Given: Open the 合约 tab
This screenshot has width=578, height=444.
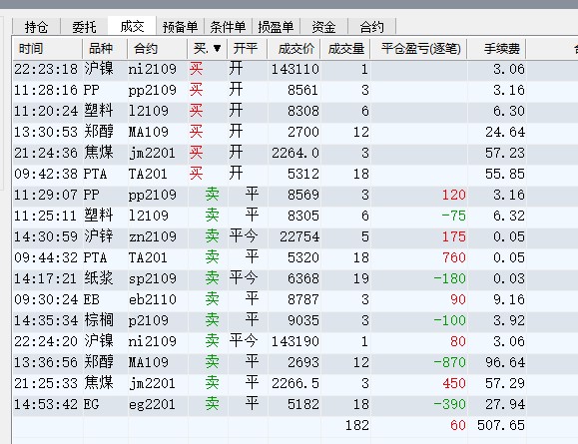Looking at the screenshot, I should 371,27.
